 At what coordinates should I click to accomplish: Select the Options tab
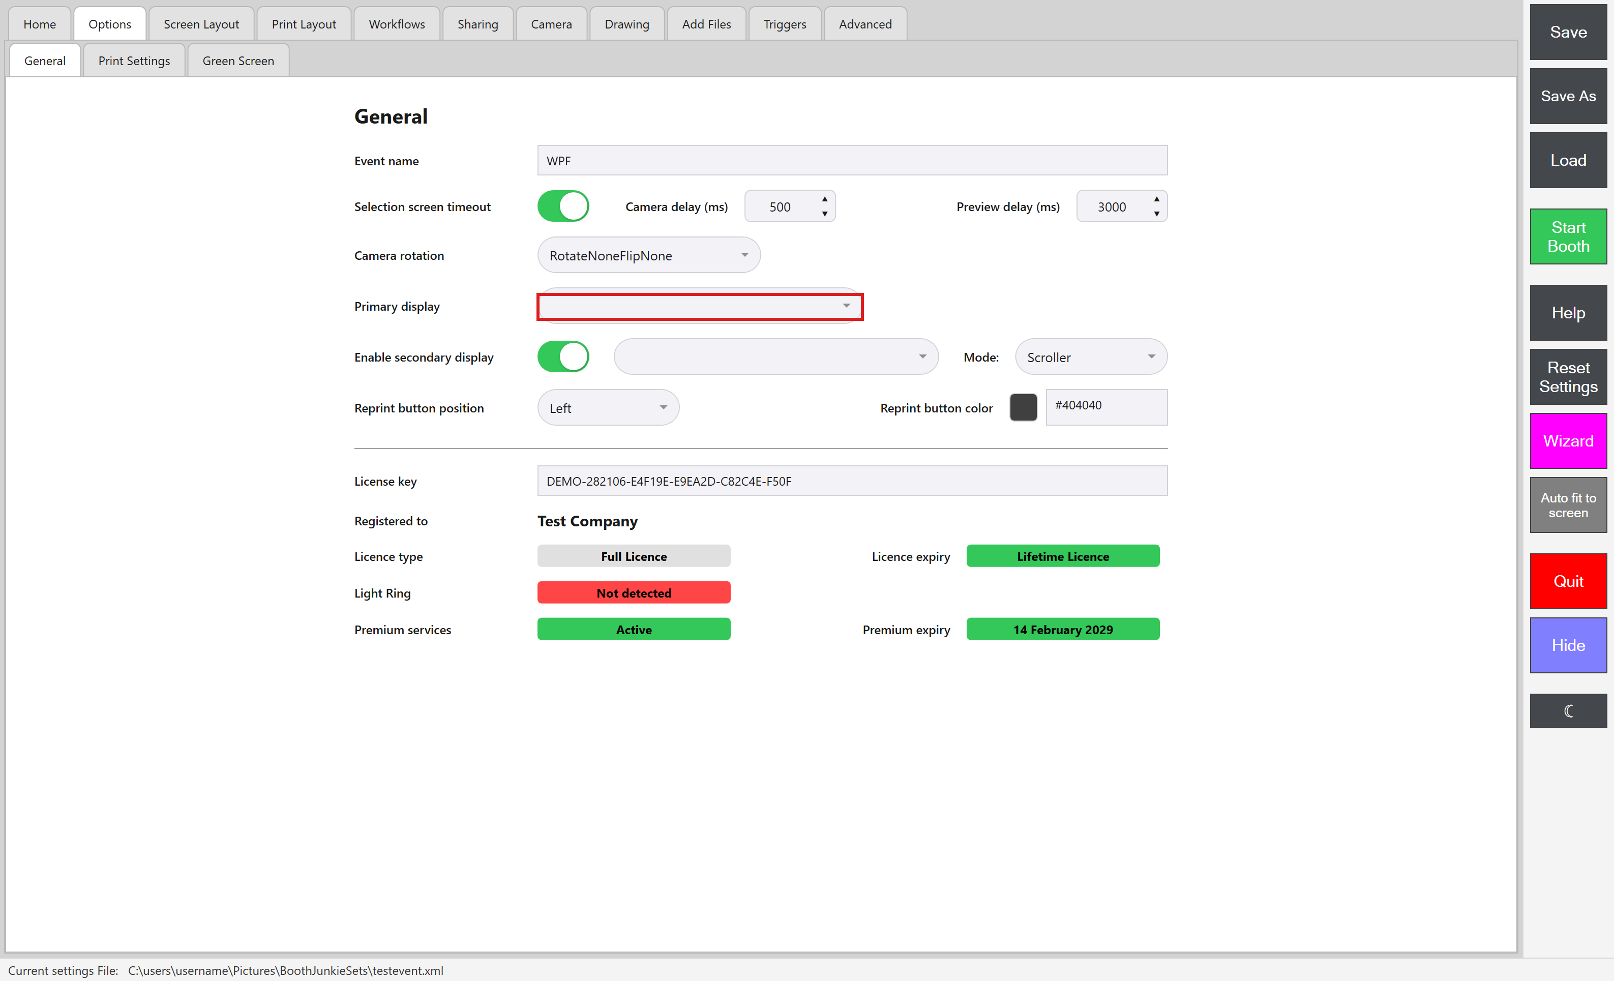(x=109, y=24)
